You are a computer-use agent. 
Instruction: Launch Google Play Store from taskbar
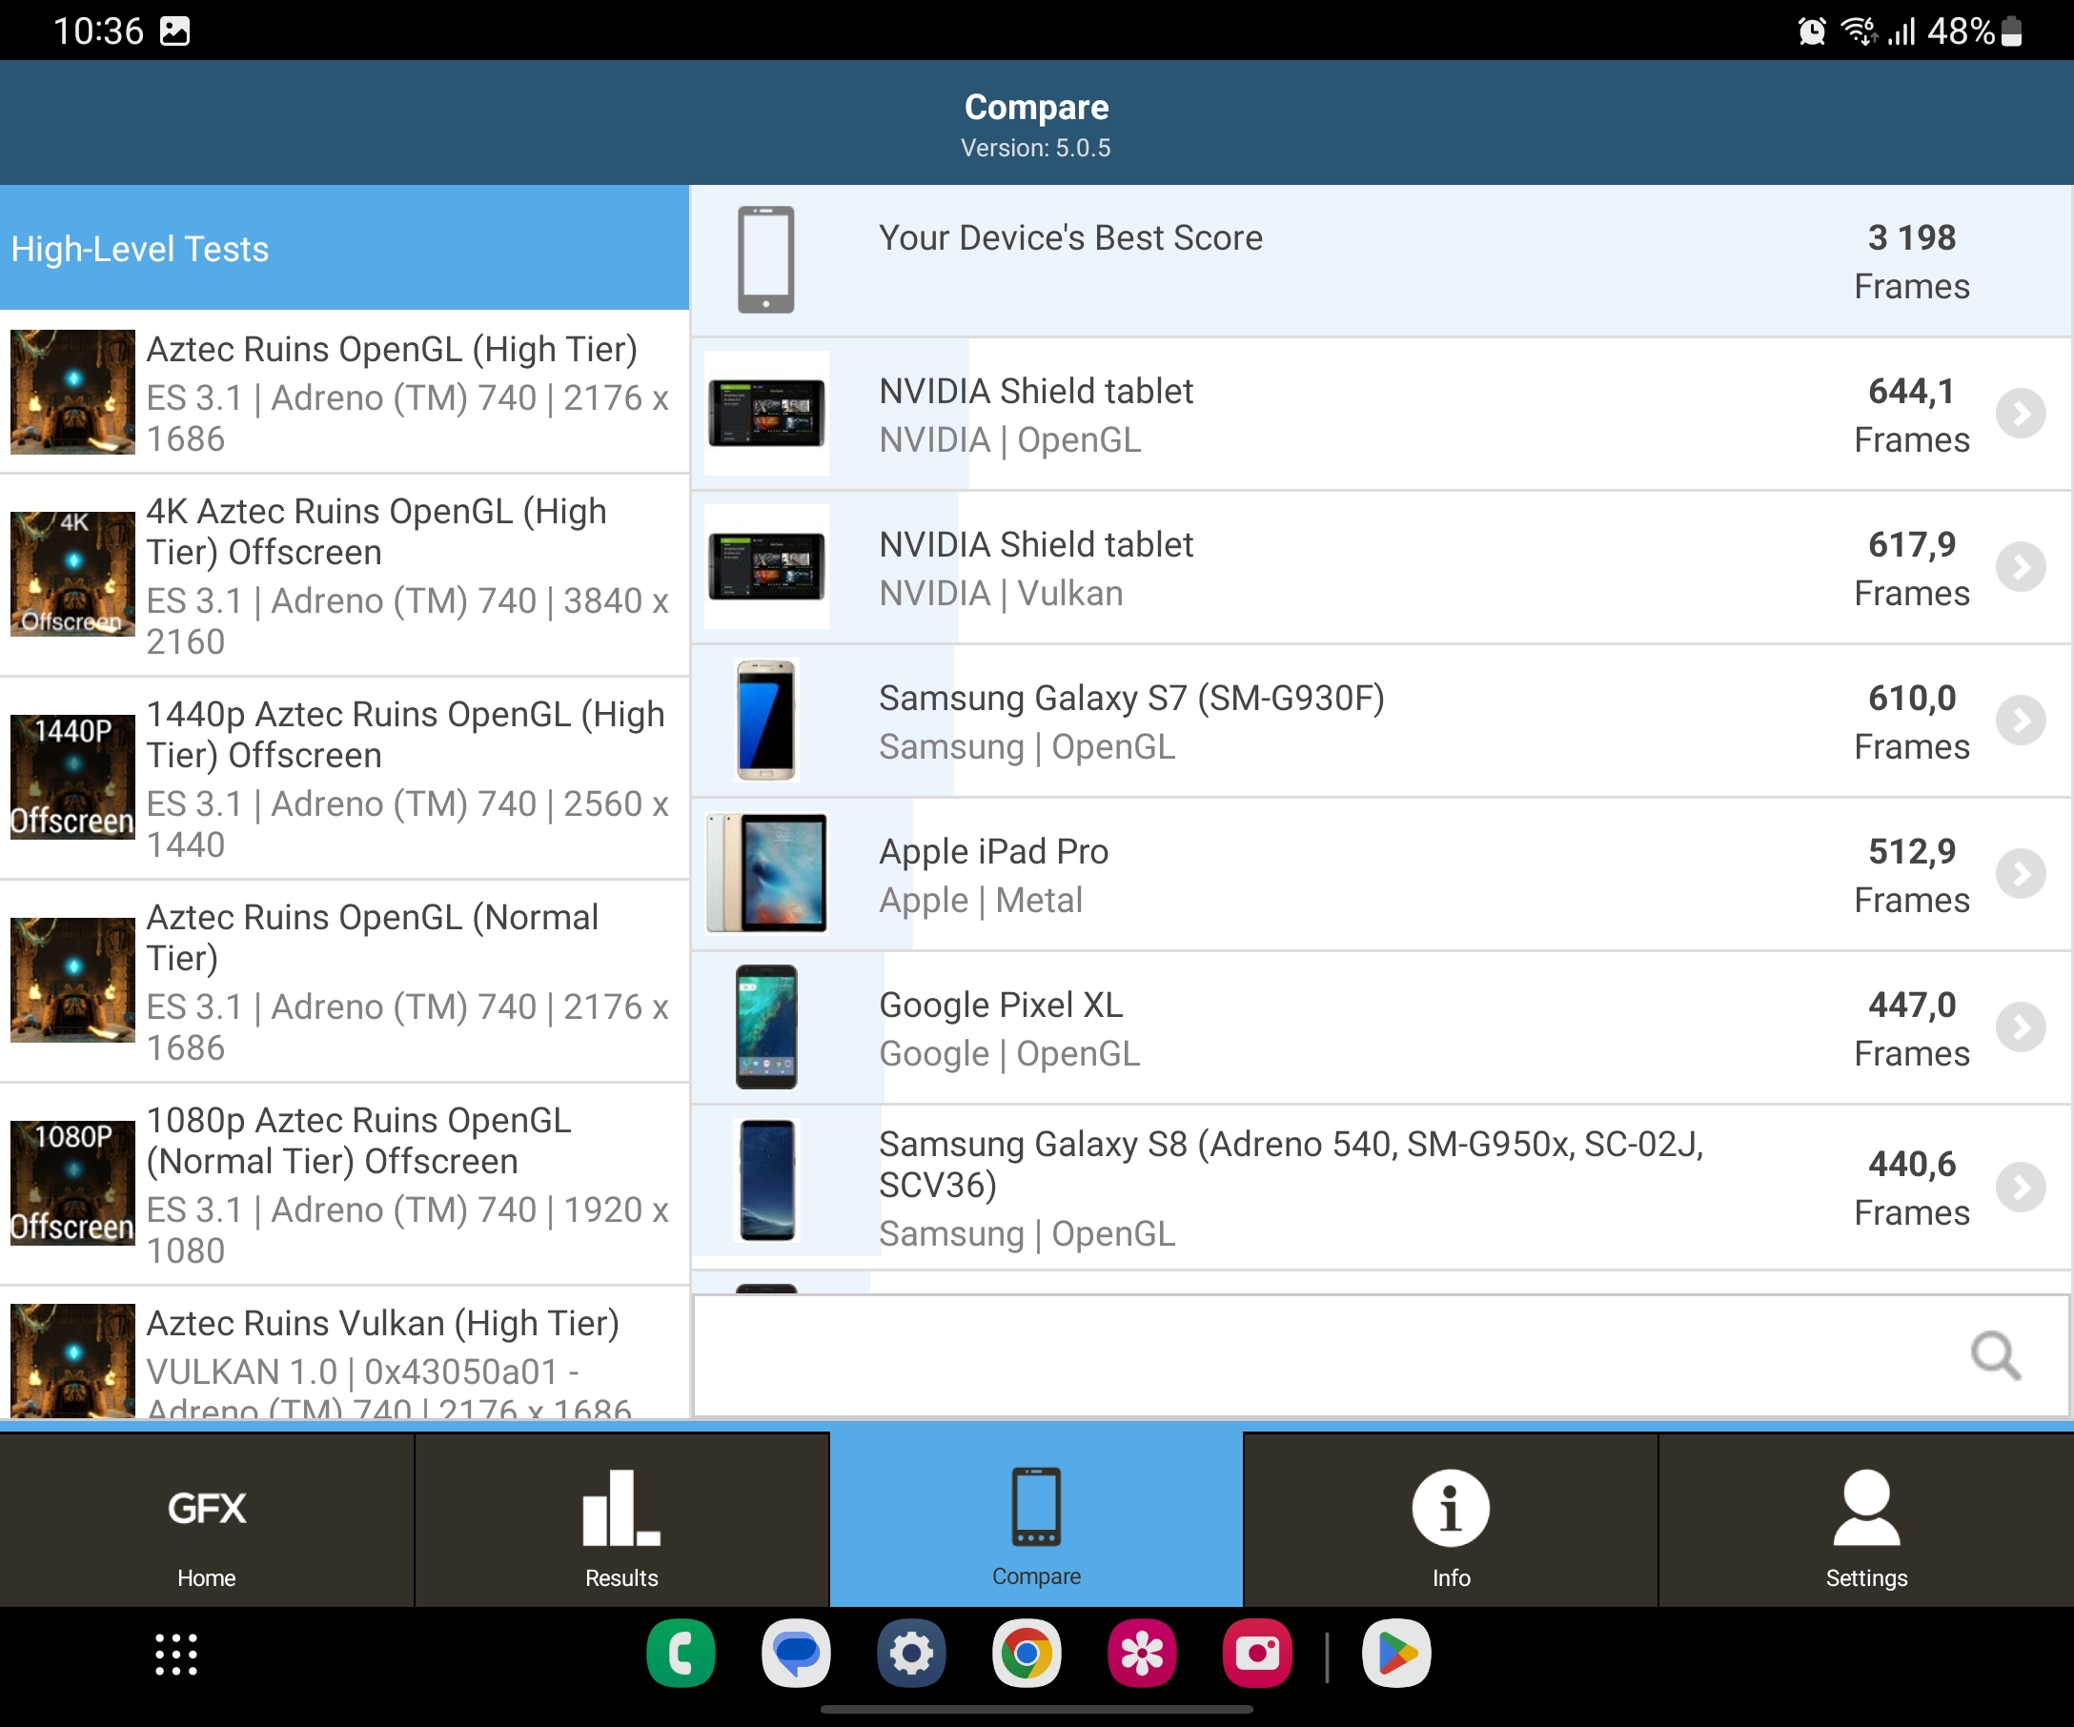click(1395, 1654)
